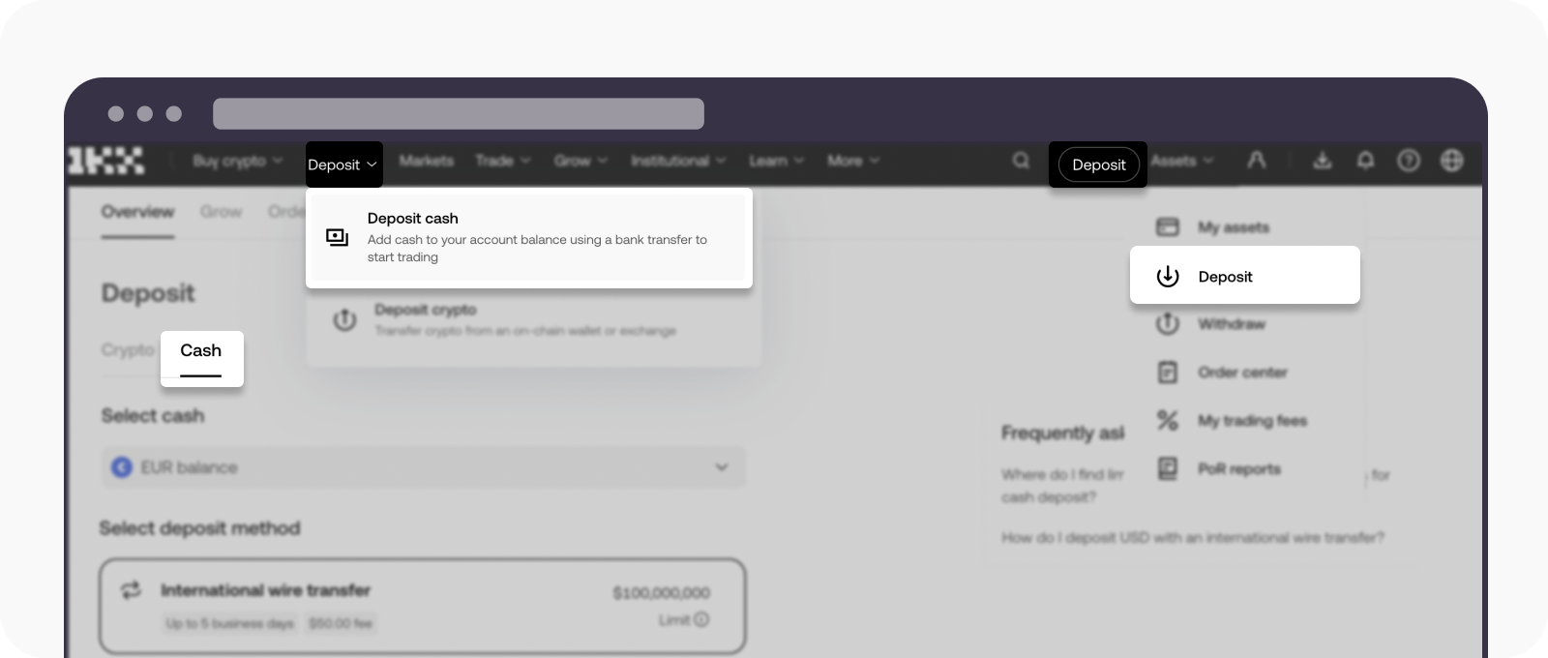
Task: Switch to the Cash tab
Action: coord(201,351)
